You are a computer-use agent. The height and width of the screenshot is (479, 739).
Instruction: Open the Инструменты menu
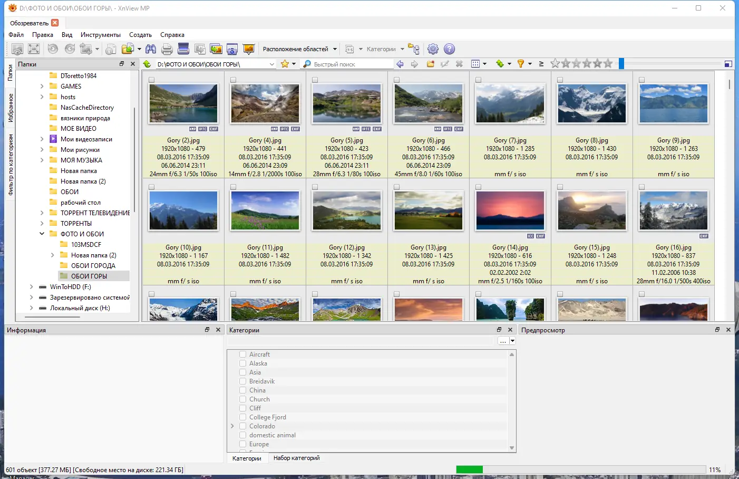coord(100,35)
